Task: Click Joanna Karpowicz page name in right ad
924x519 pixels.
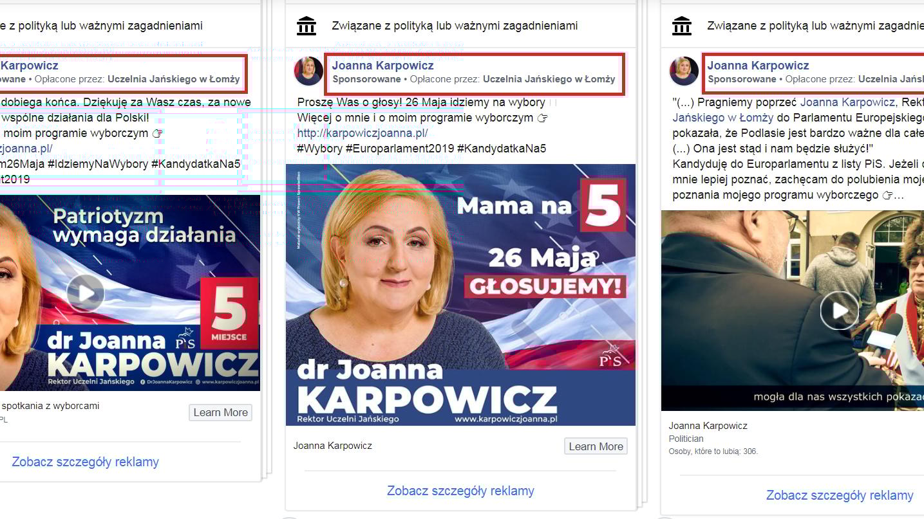Action: pos(758,66)
